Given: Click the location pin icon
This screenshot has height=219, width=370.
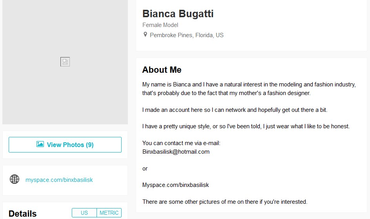Looking at the screenshot, I should coord(145,34).
